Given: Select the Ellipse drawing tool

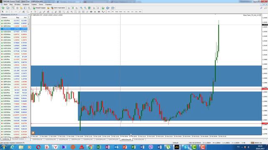Looking at the screenshot, I should (91, 12).
